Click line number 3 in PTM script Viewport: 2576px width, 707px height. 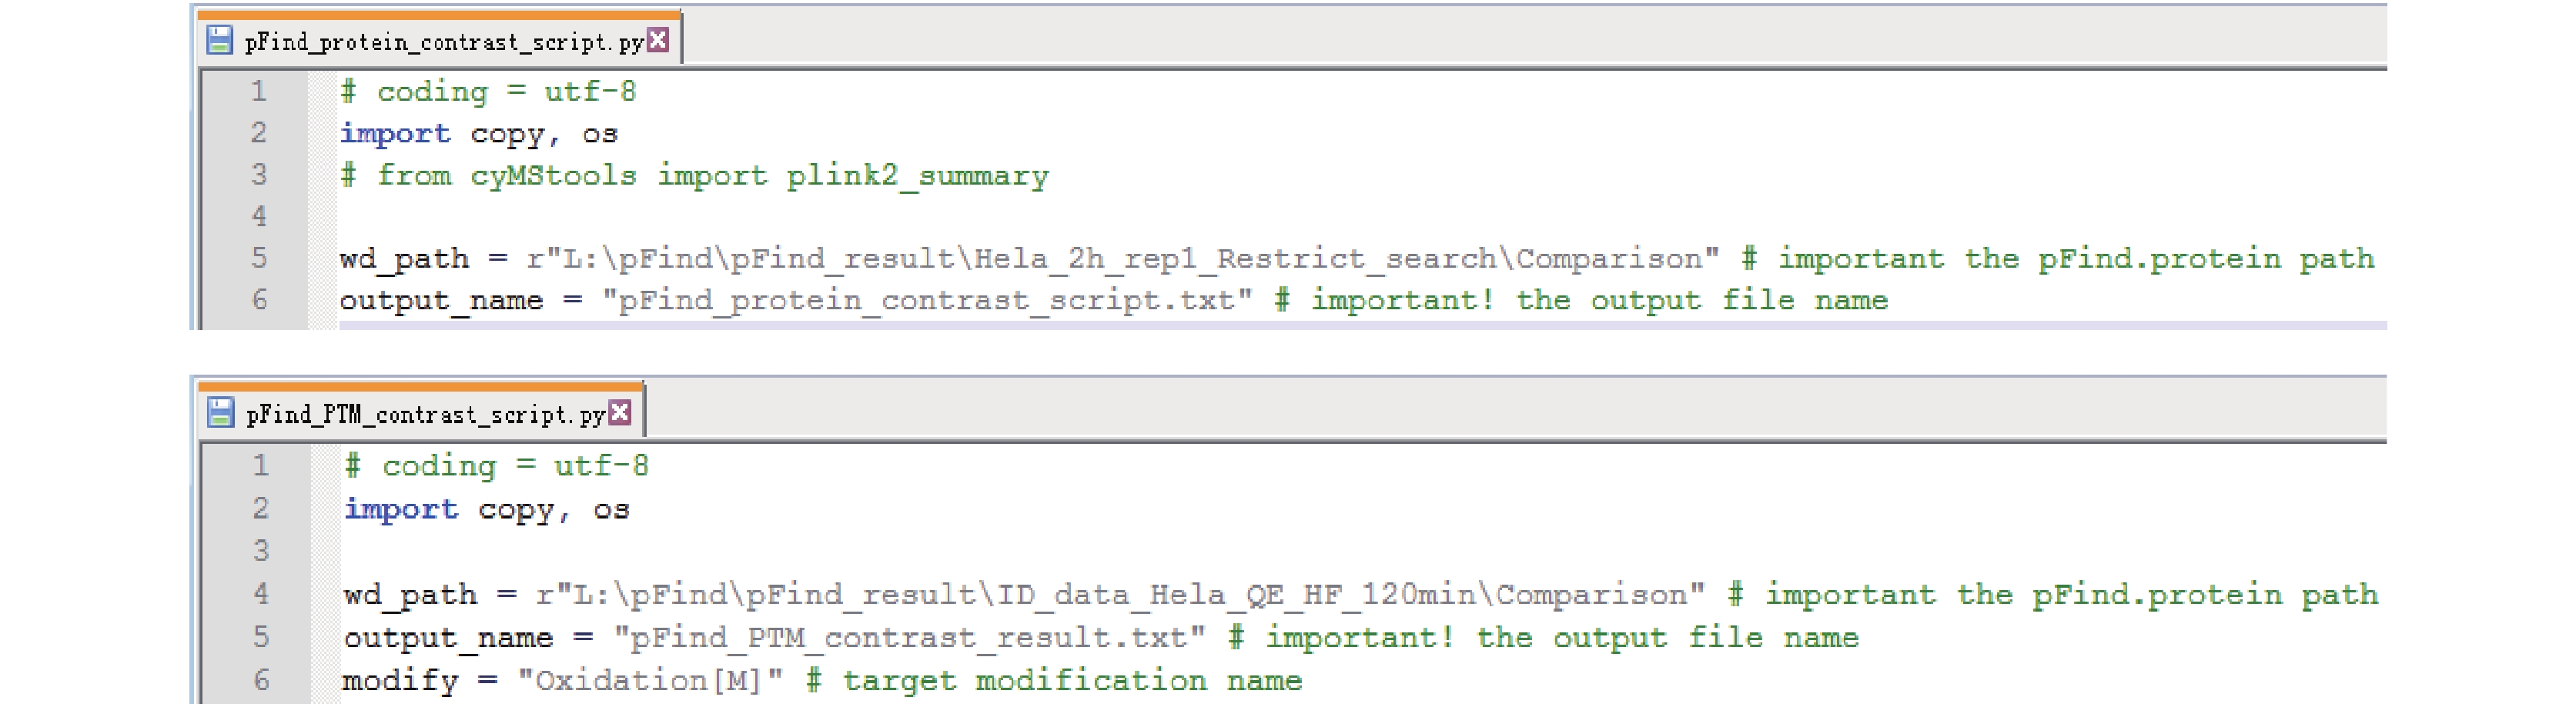click(x=261, y=552)
